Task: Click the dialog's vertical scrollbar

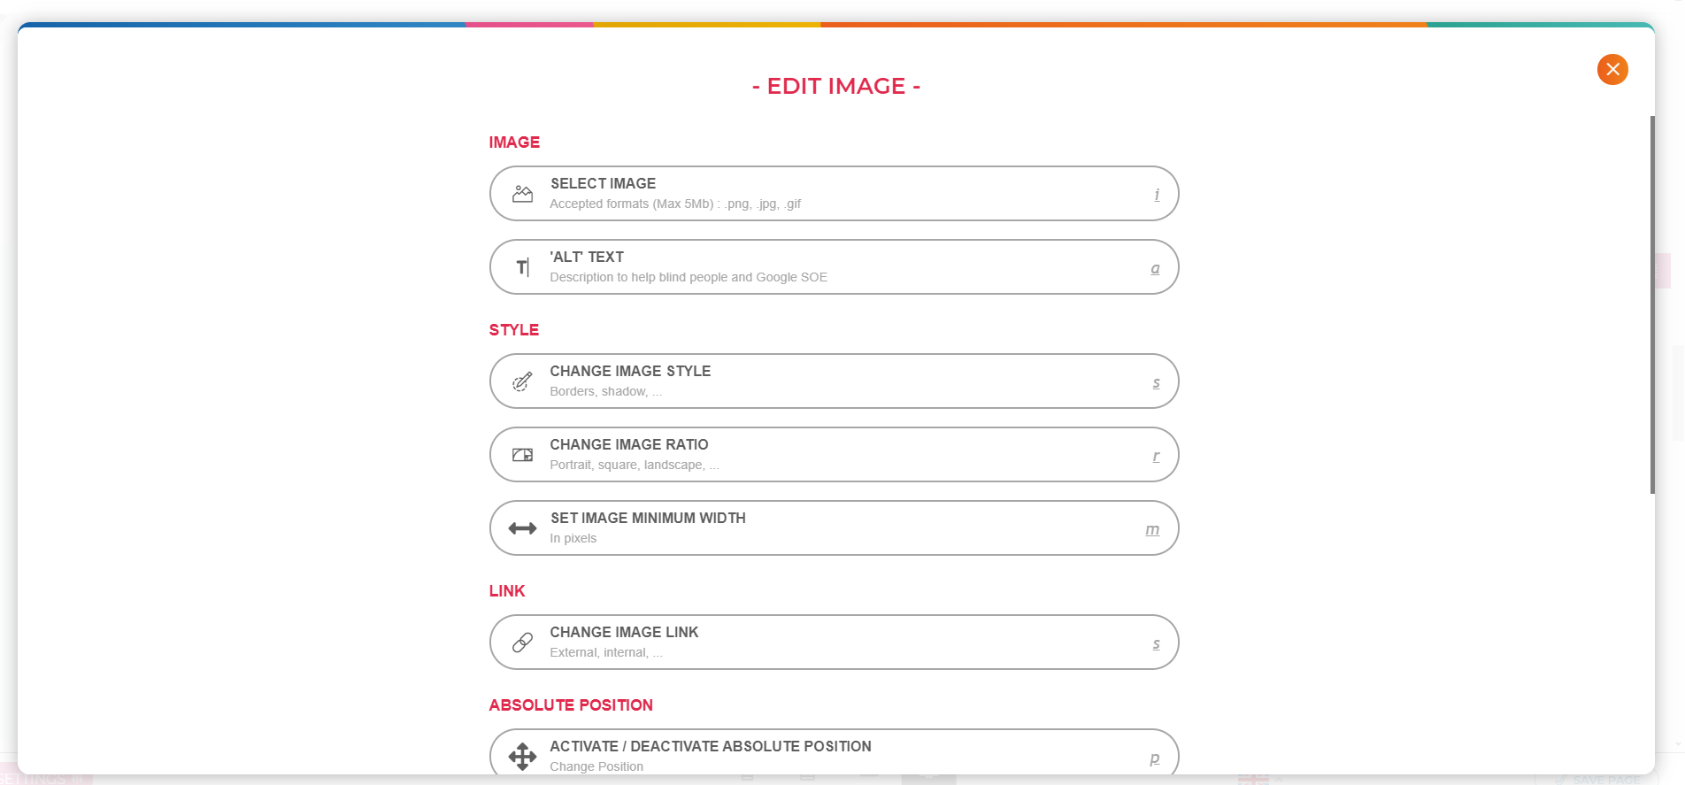Action: (x=1652, y=304)
